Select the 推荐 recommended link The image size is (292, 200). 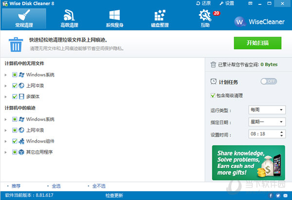[x=16, y=186]
